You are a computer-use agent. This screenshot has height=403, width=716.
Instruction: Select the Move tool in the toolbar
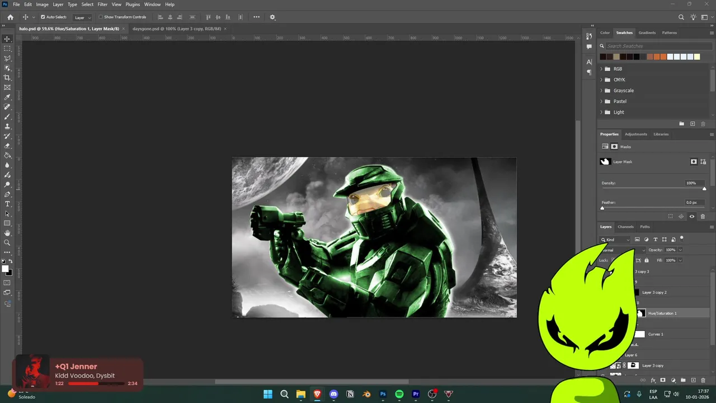[7, 39]
